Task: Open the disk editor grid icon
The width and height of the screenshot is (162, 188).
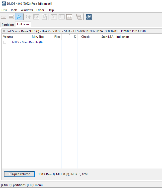Action: 69,17
